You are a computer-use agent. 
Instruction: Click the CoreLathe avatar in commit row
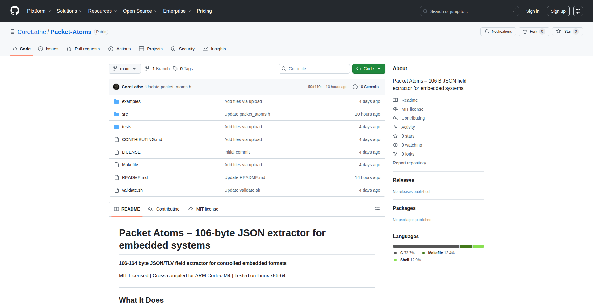click(116, 87)
